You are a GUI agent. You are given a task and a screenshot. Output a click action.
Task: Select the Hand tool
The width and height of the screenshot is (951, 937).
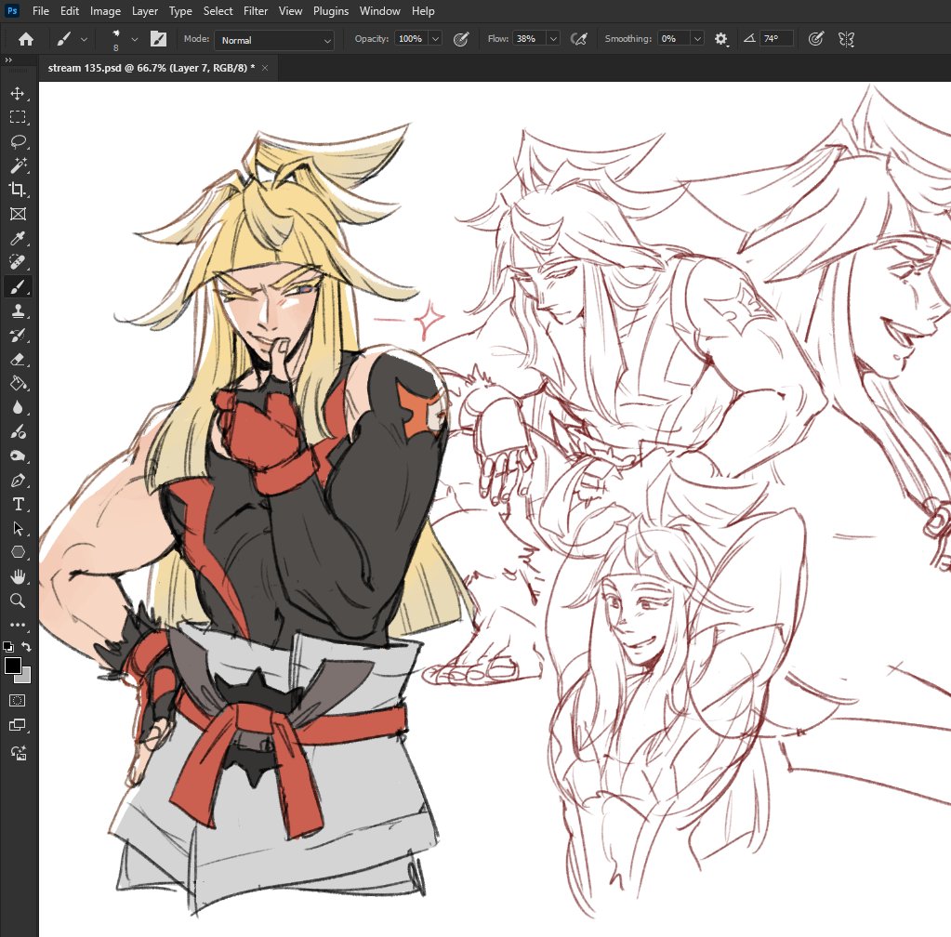(x=18, y=576)
